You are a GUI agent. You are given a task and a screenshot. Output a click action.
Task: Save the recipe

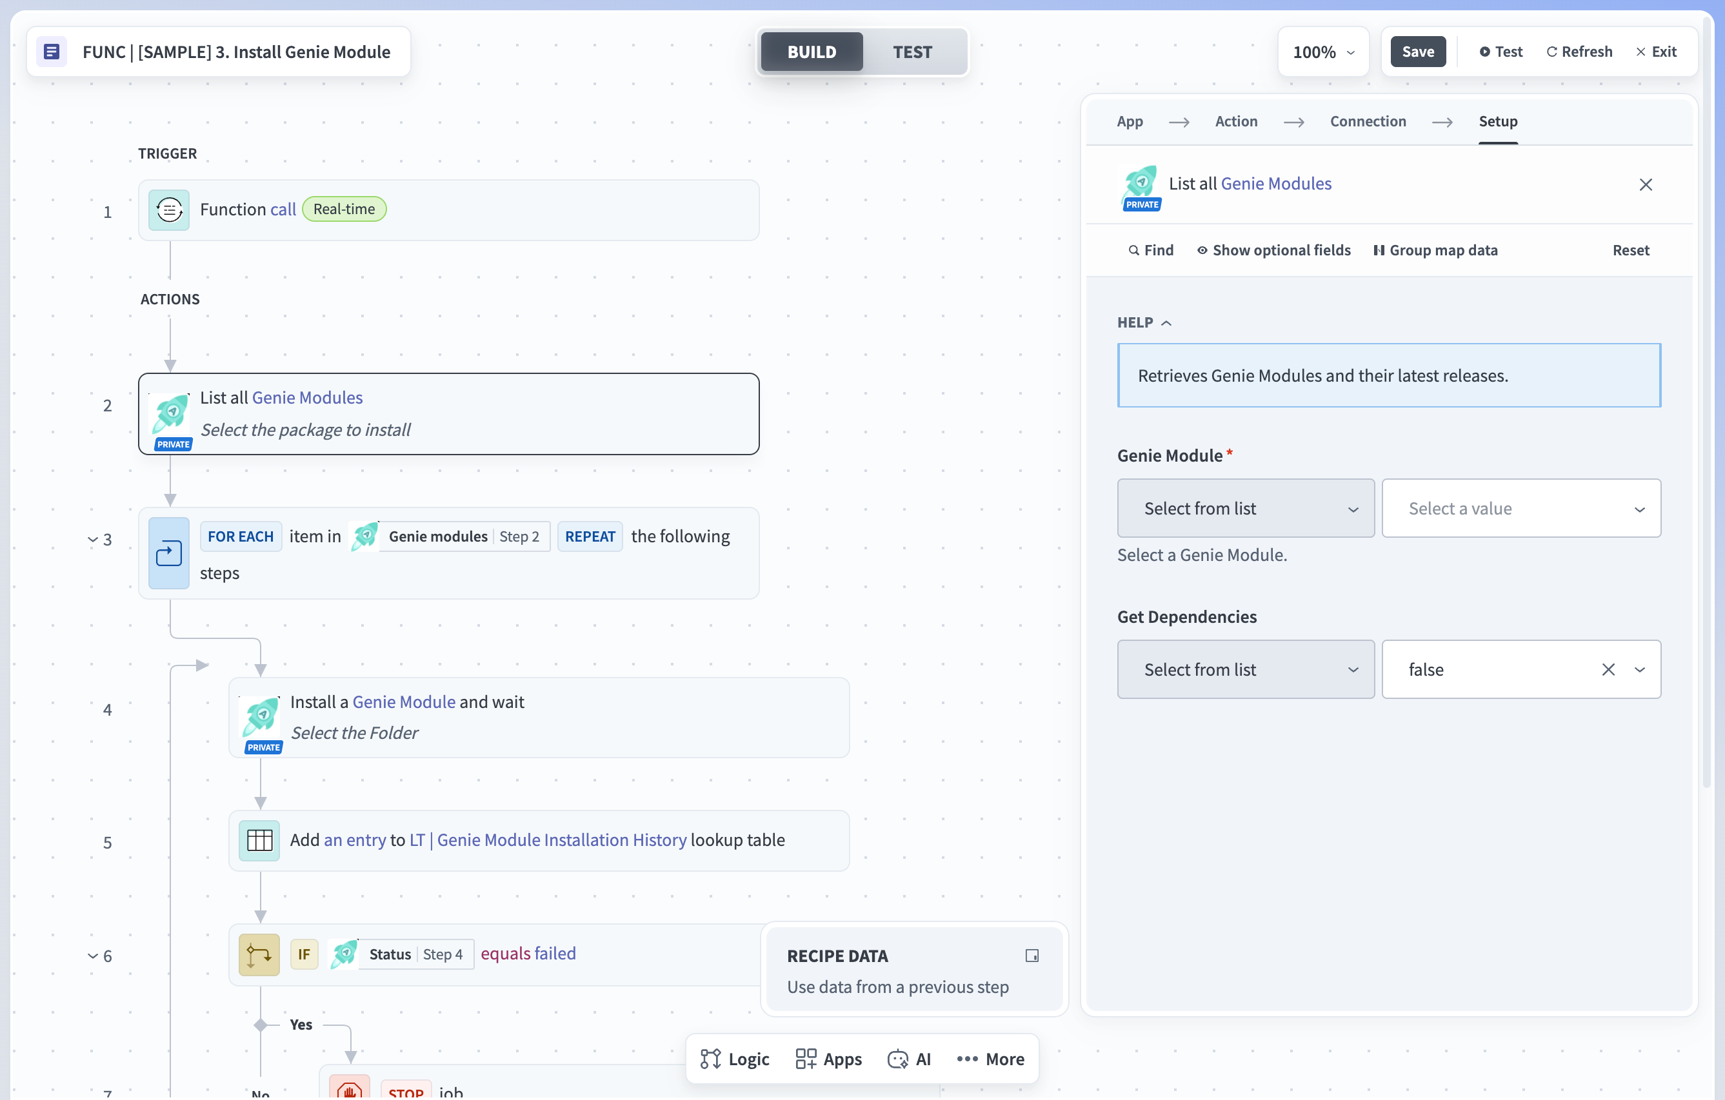coord(1418,52)
